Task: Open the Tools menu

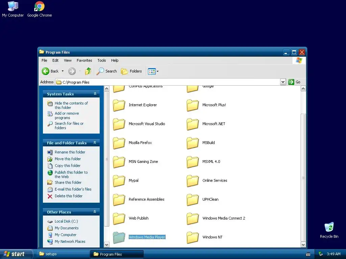Action: [101, 60]
